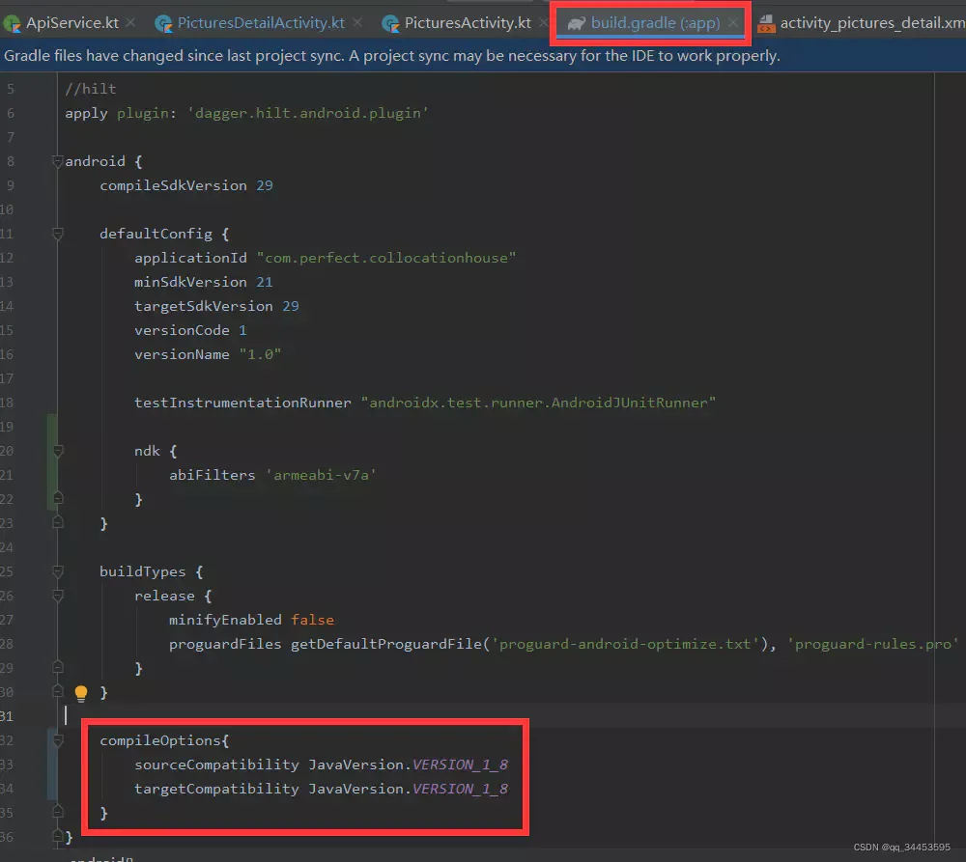Click the Gradle sync notification banner
This screenshot has width=966, height=862.
tap(386, 56)
